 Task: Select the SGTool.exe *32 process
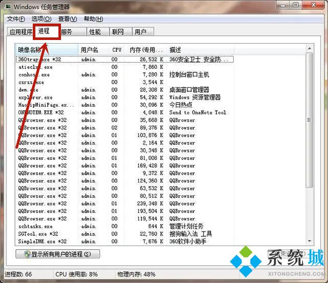[125, 234]
